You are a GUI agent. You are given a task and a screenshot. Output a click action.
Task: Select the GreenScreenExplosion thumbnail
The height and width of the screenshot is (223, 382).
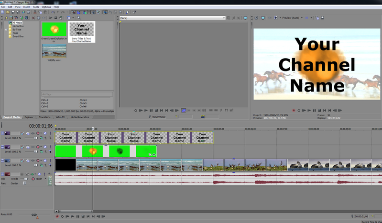[54, 29]
